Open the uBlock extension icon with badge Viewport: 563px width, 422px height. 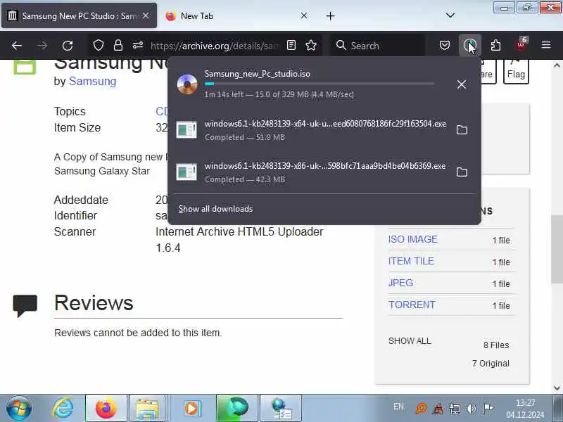coord(521,44)
